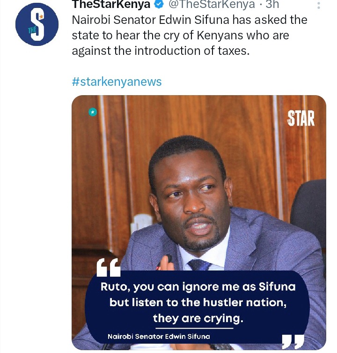This screenshot has height=353, width=337.
Task: Select the 'Ruto, you can ignore me' quote
Action: pos(198,302)
